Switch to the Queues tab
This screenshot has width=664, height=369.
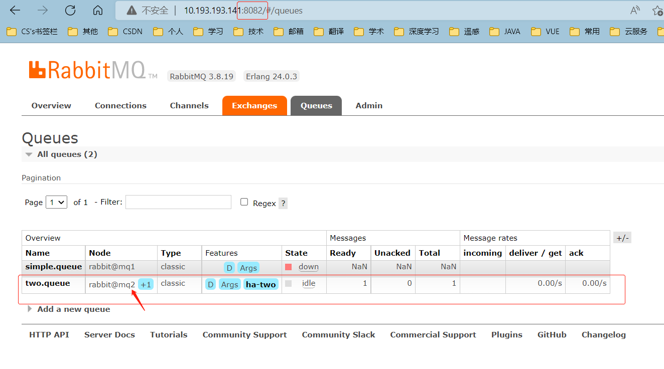[x=316, y=105]
